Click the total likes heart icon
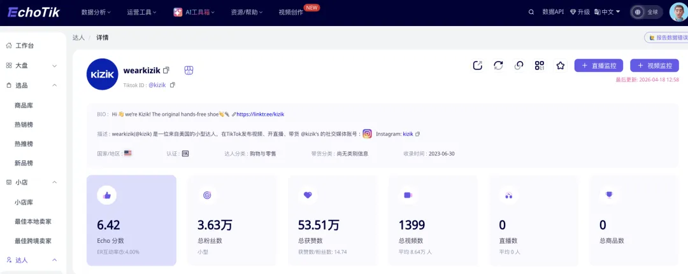This screenshot has height=274, width=688. pyautogui.click(x=308, y=195)
